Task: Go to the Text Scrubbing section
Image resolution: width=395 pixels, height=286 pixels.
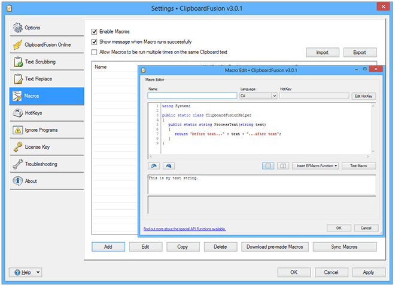Action: 46,62
